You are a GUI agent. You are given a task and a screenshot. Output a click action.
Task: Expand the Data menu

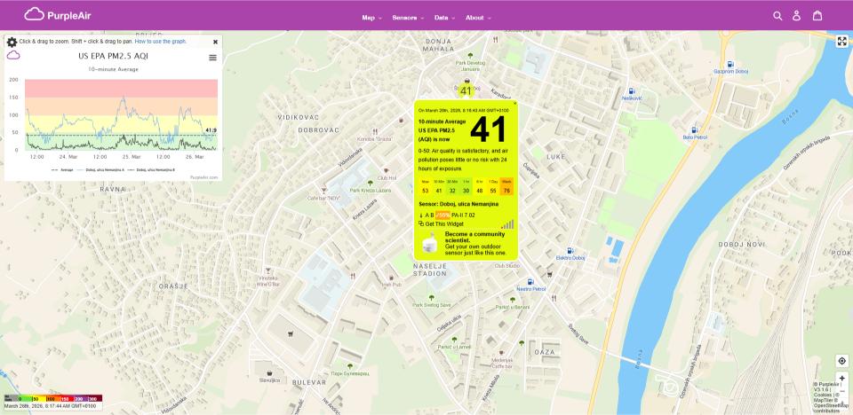[x=444, y=18]
